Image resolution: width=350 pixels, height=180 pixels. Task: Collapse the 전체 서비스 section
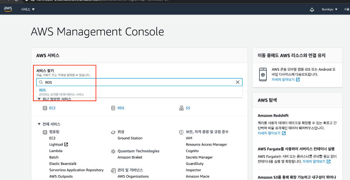coord(39,124)
